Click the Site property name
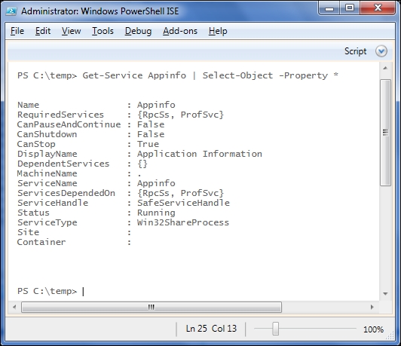 coord(28,232)
